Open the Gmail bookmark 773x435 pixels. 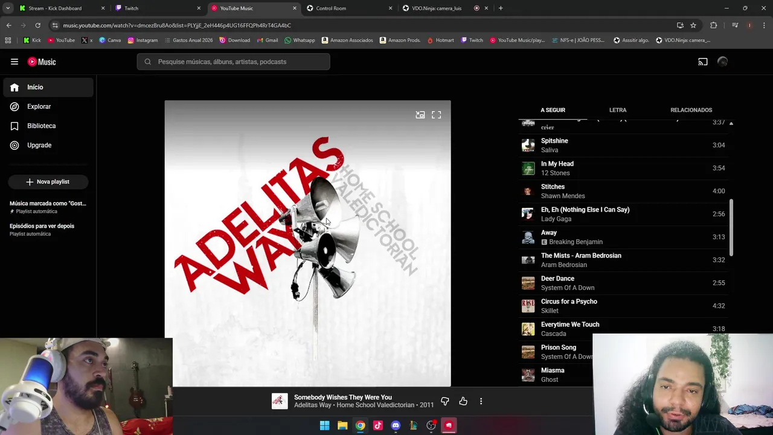[x=268, y=40]
